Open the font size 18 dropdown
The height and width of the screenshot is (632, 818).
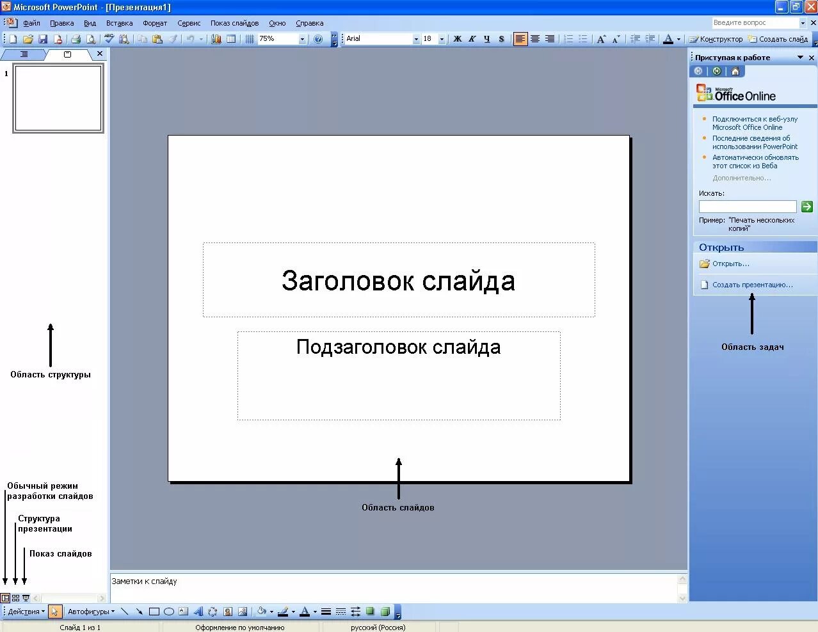442,39
